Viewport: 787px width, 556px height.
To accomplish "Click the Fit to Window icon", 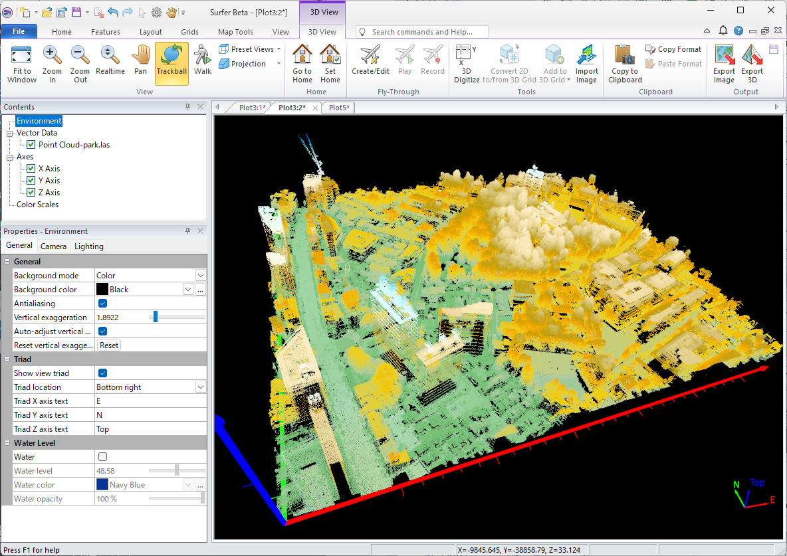I will 22,63.
